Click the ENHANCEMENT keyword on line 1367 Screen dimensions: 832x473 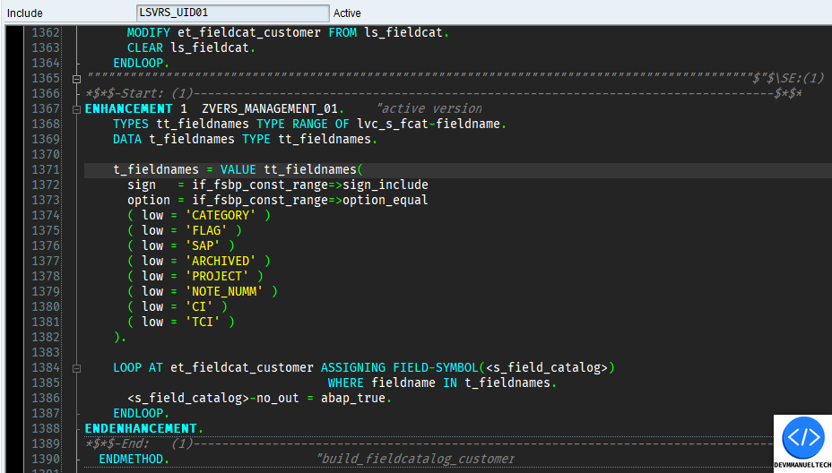pos(128,108)
